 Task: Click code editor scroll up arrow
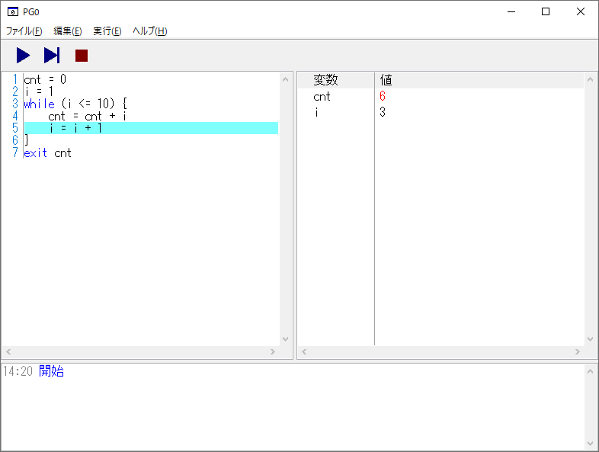click(285, 79)
